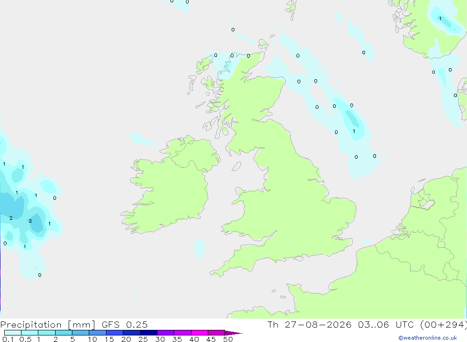
Task: Click the value 1 over Norway
Action: coord(440,19)
